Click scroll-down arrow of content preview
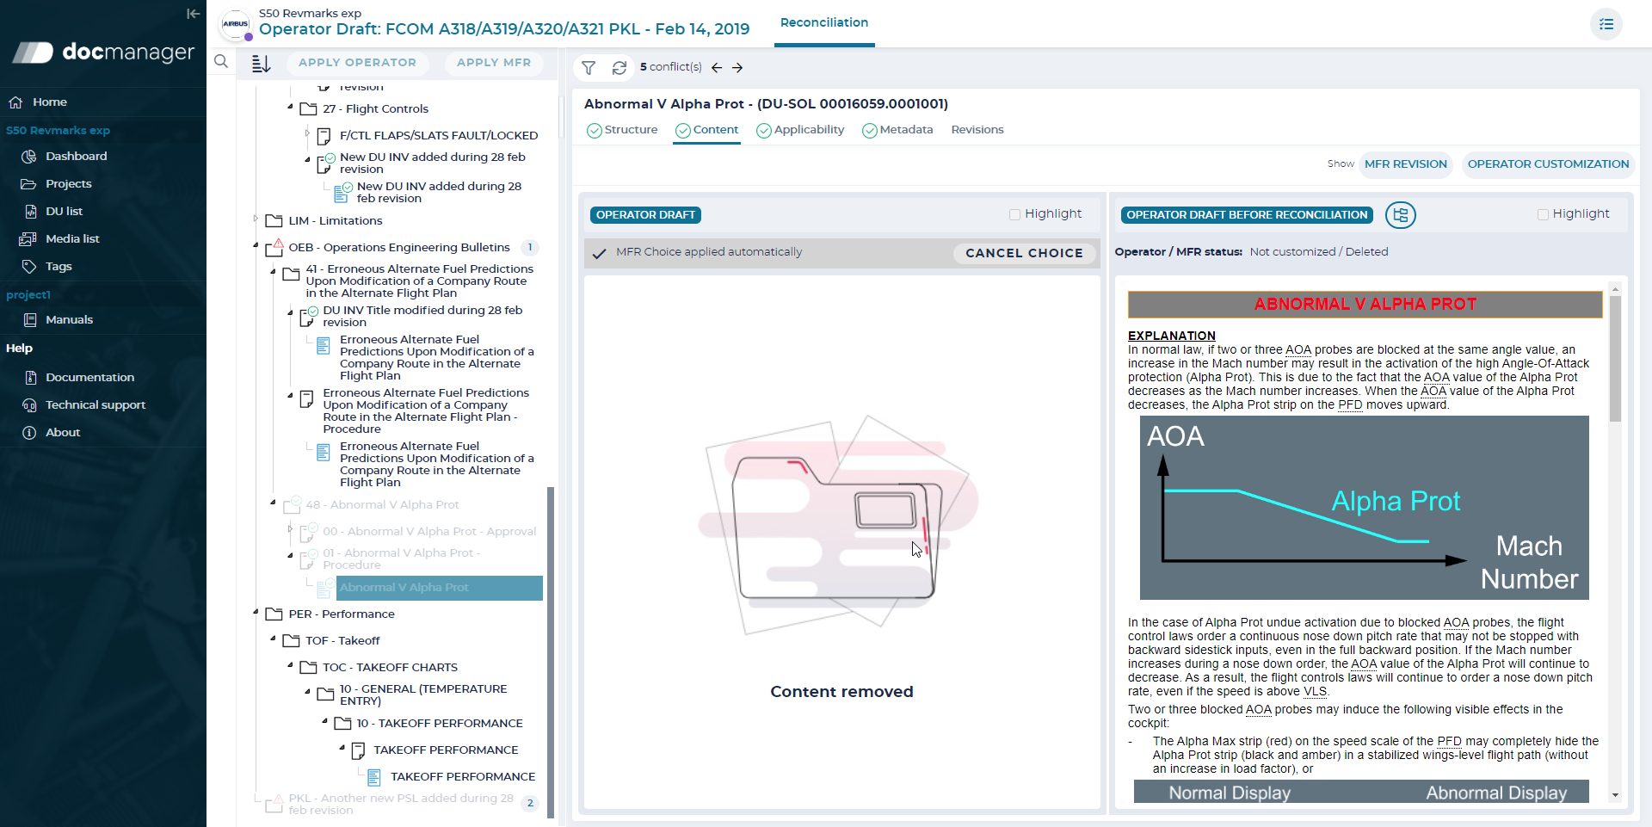 point(1615,795)
